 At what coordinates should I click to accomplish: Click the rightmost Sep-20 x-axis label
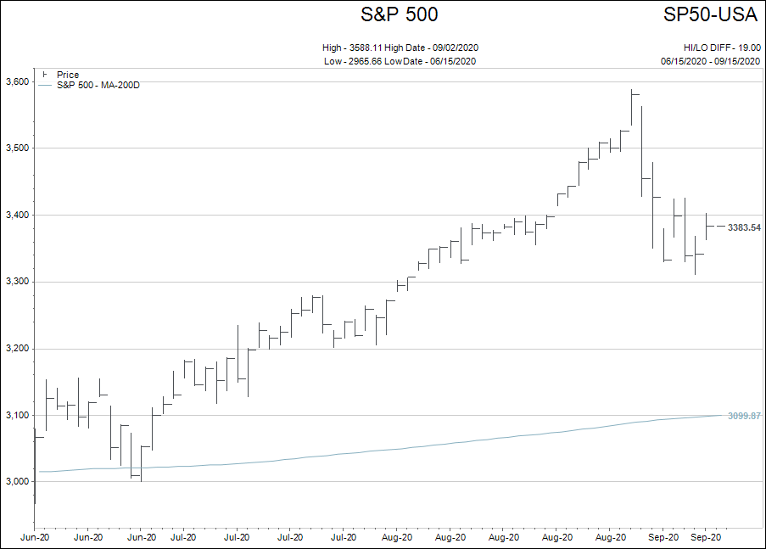706,537
